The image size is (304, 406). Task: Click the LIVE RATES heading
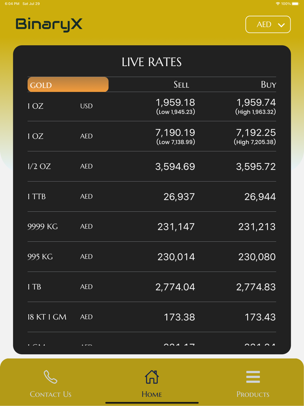(152, 62)
